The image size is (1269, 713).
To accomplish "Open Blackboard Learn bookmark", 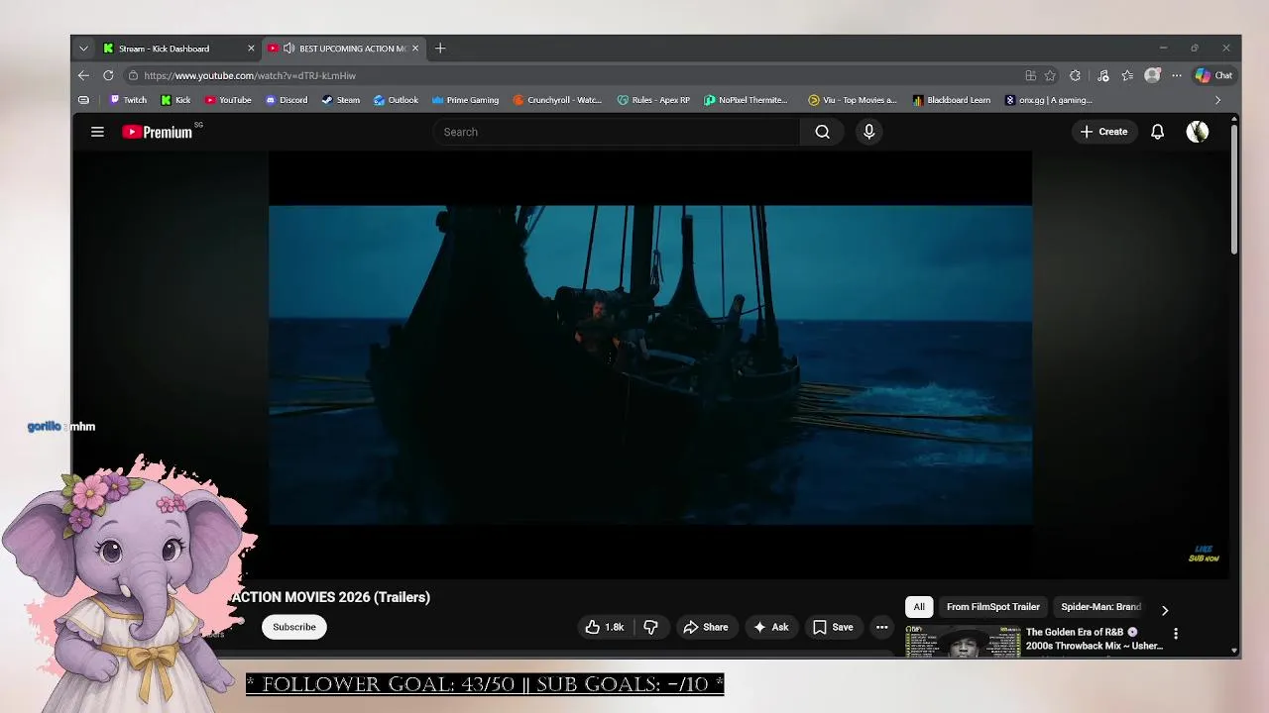I will click(951, 100).
